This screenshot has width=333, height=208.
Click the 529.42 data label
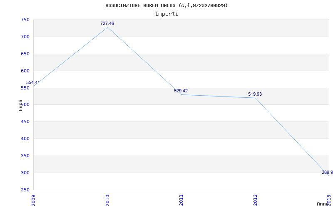click(181, 91)
